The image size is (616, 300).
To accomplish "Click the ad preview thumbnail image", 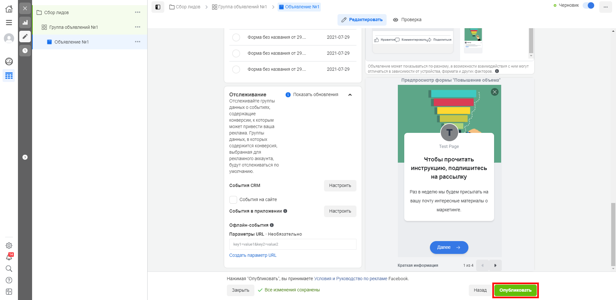I will (x=473, y=40).
